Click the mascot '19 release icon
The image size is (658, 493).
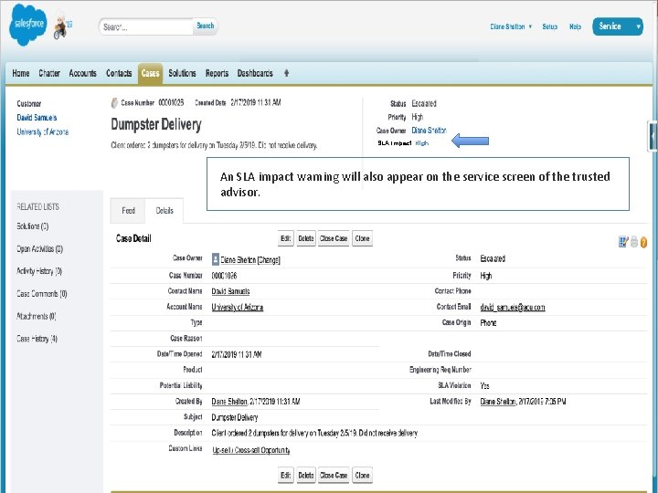click(x=62, y=26)
